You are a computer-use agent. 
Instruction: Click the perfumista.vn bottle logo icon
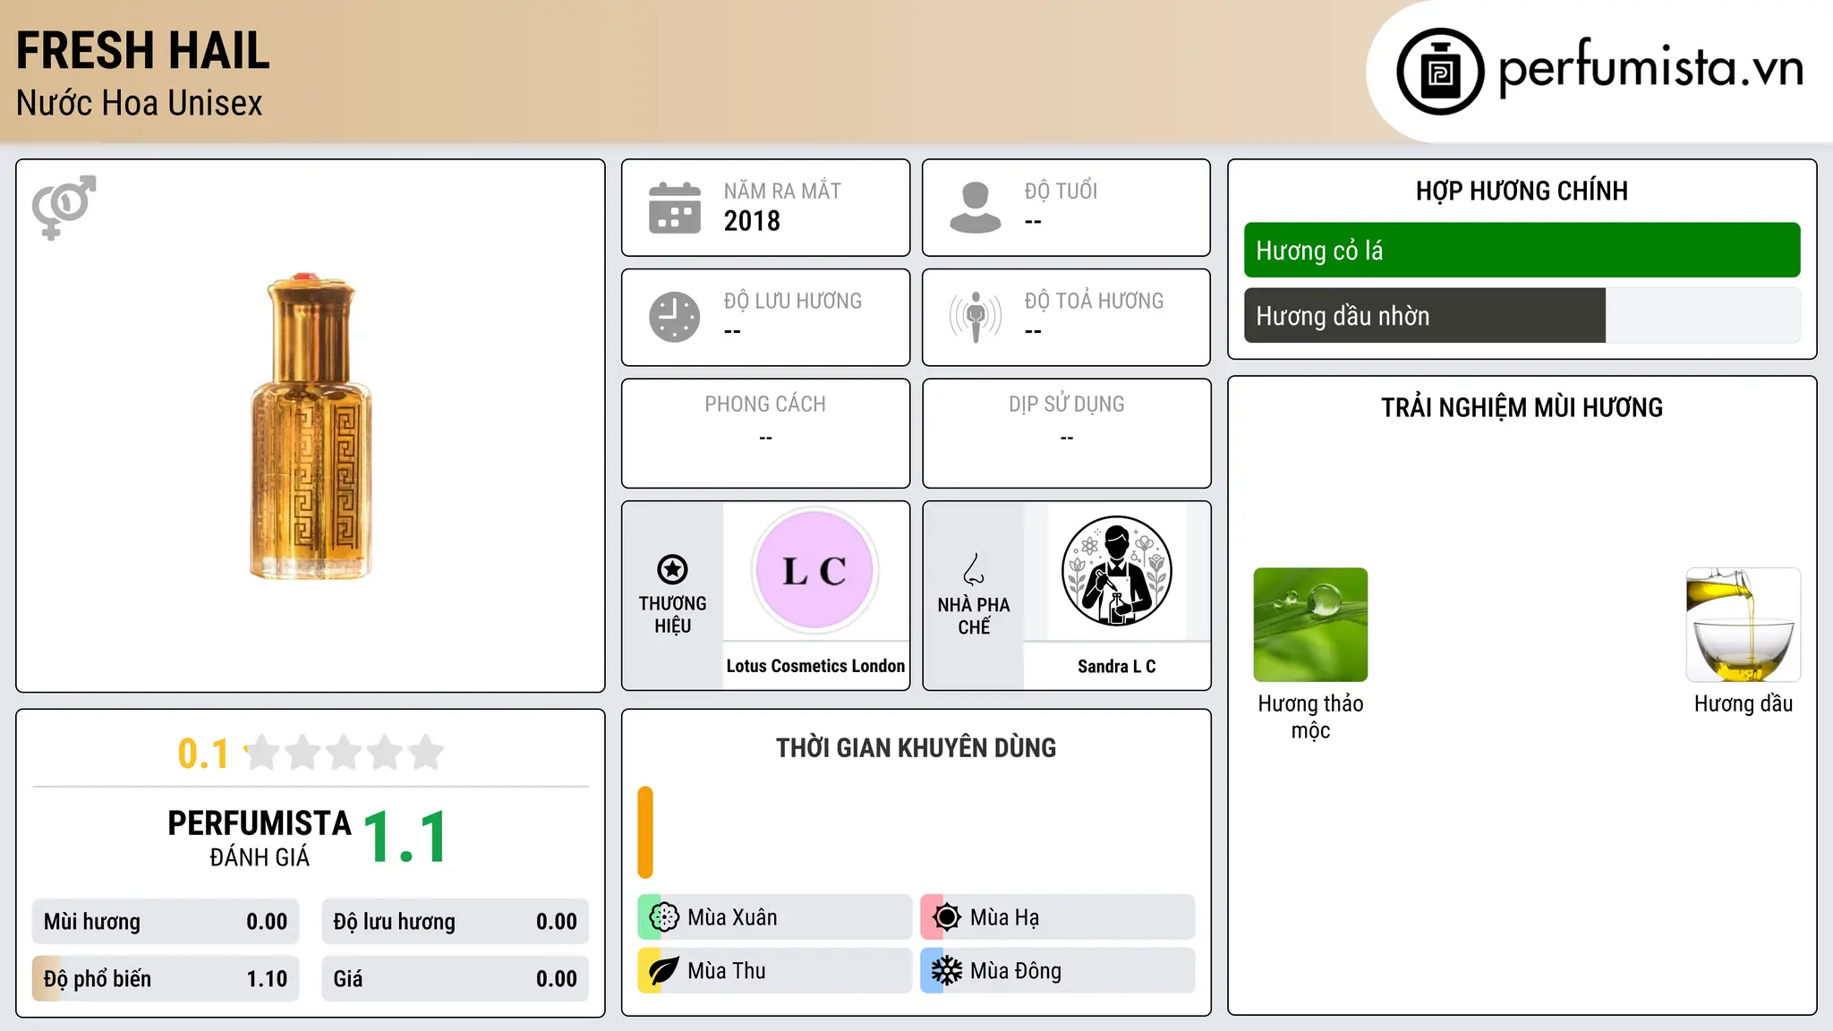click(1440, 72)
